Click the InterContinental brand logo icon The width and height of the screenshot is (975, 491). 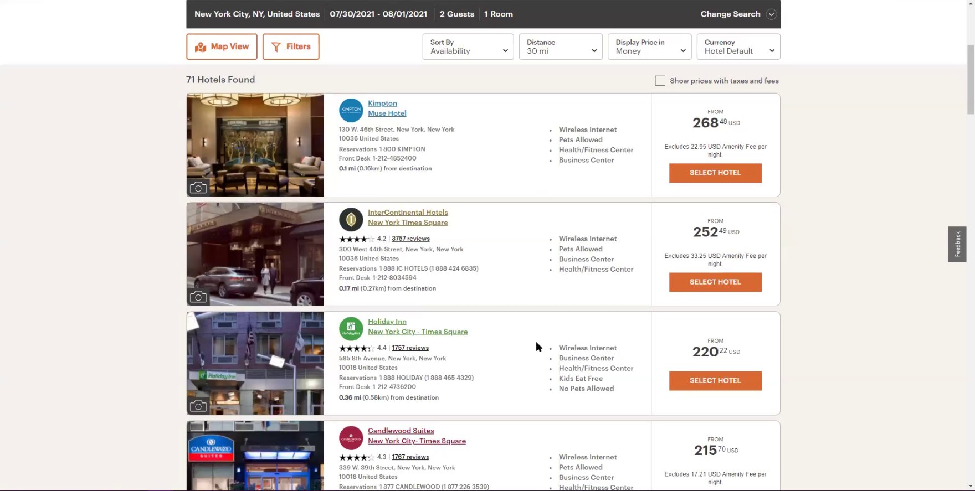(351, 220)
